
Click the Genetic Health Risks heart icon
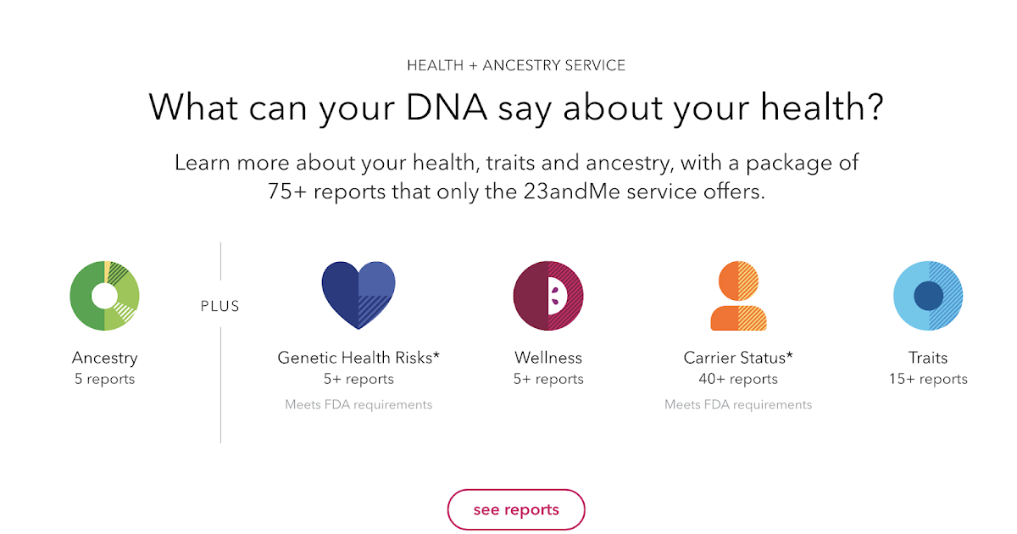(x=358, y=295)
